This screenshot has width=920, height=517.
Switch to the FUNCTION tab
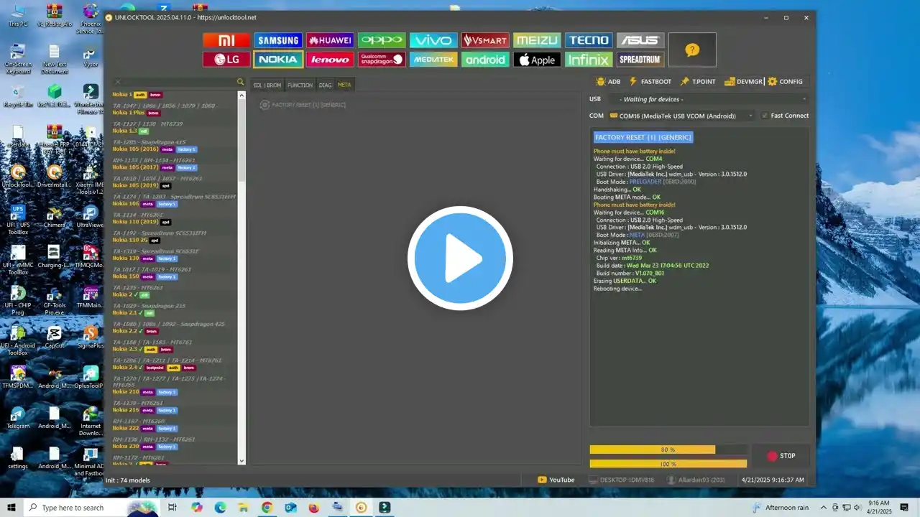[300, 85]
